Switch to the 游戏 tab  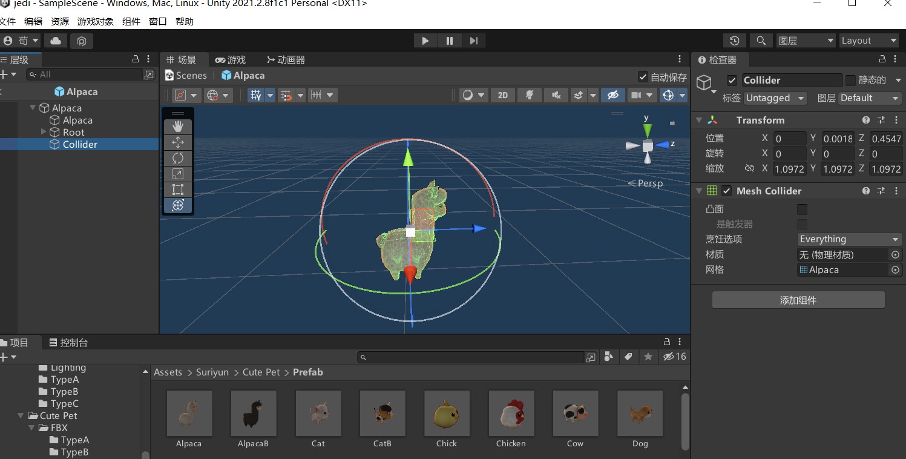tap(231, 59)
